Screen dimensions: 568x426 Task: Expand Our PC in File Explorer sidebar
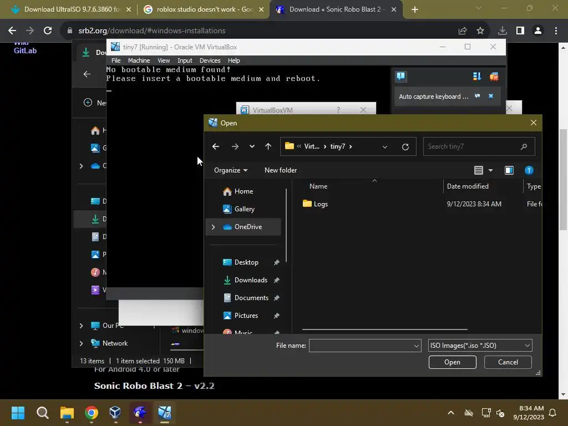[81, 326]
